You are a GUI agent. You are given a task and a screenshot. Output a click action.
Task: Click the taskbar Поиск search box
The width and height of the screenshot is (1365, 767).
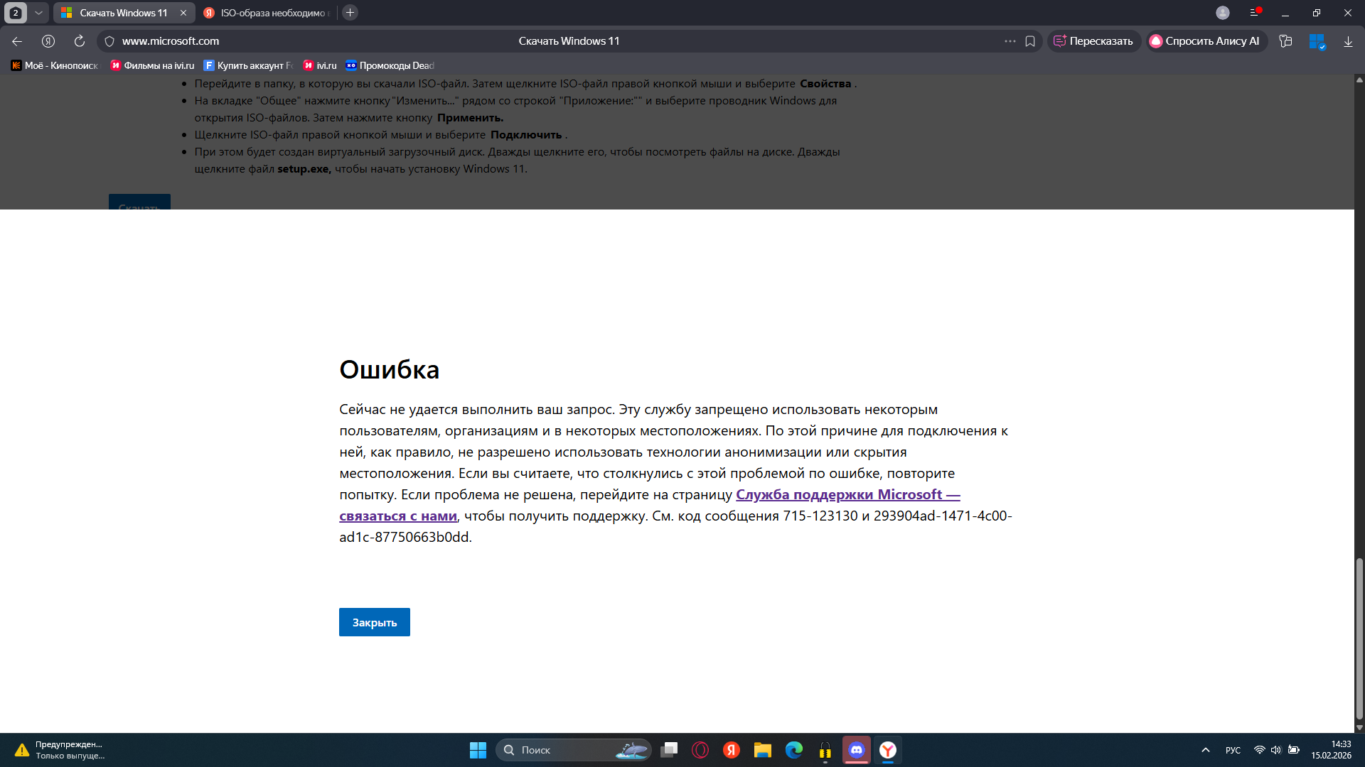(574, 750)
